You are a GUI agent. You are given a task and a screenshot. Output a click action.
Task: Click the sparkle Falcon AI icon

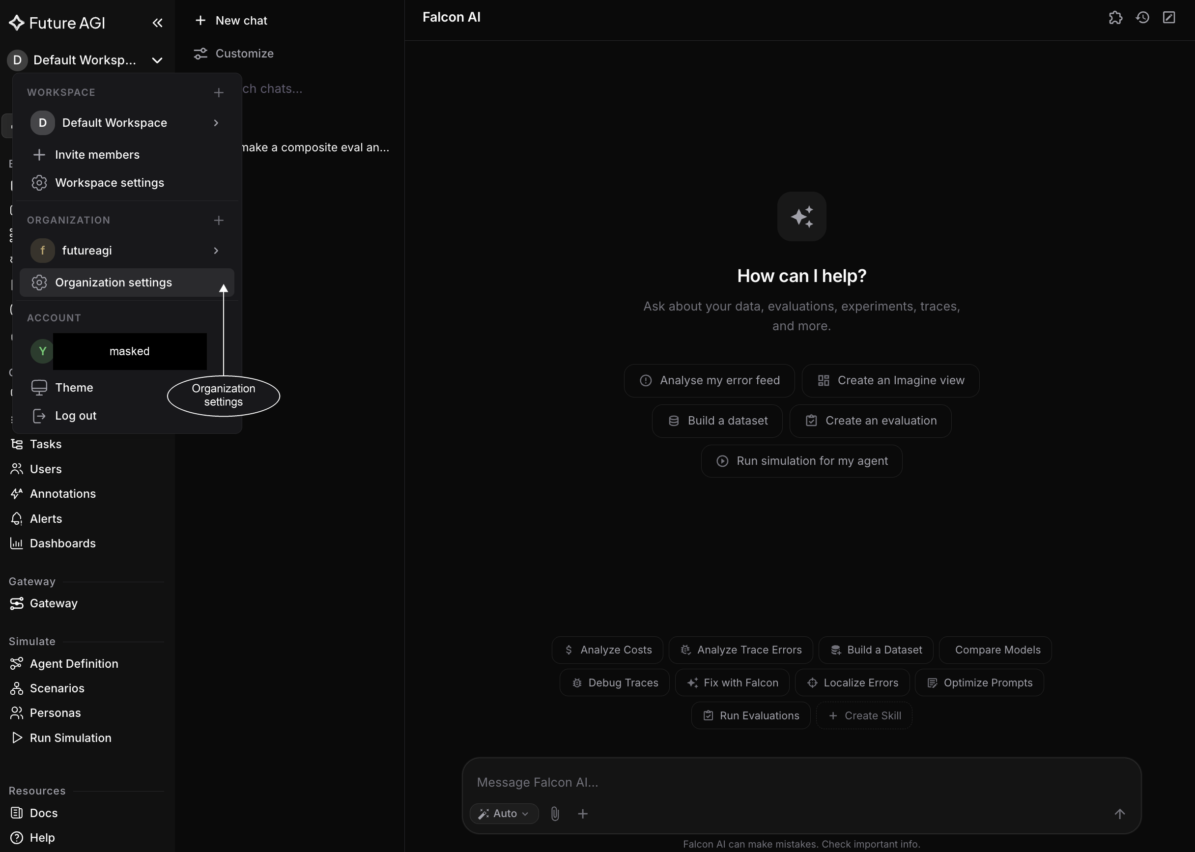[801, 217]
